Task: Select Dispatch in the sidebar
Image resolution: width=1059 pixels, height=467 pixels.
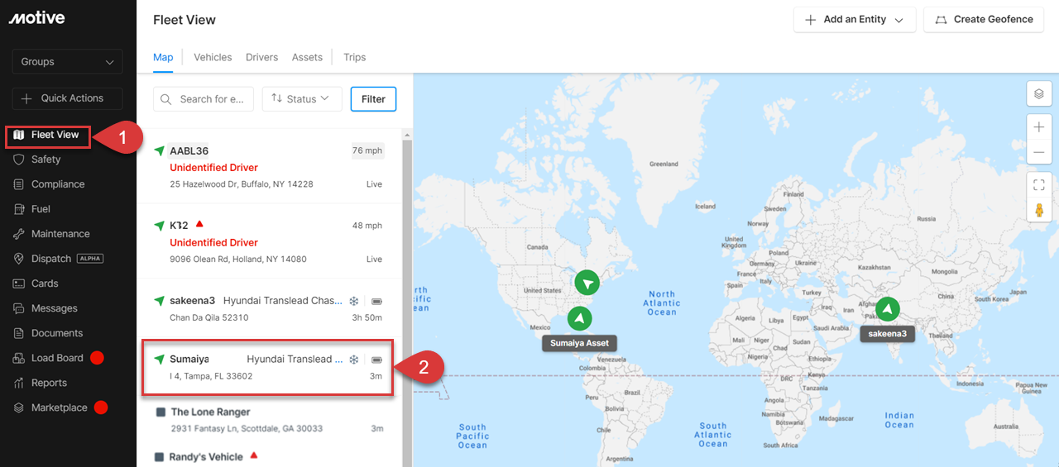Action: tap(58, 259)
